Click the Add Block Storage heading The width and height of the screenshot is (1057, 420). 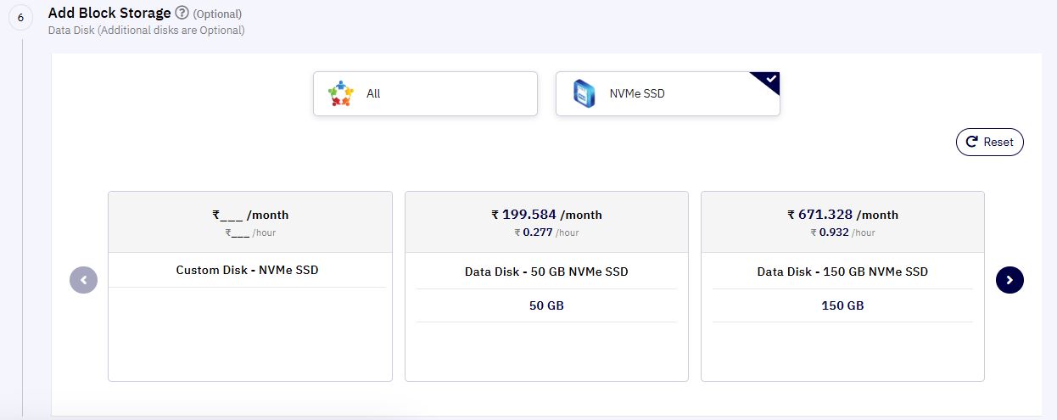(109, 13)
